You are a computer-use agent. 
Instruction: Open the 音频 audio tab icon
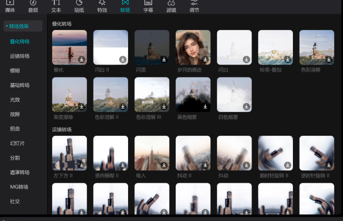[x=33, y=3]
